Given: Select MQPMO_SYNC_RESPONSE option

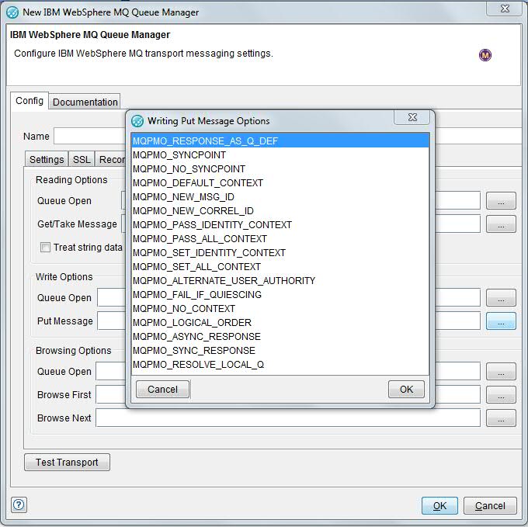Looking at the screenshot, I should (x=280, y=350).
